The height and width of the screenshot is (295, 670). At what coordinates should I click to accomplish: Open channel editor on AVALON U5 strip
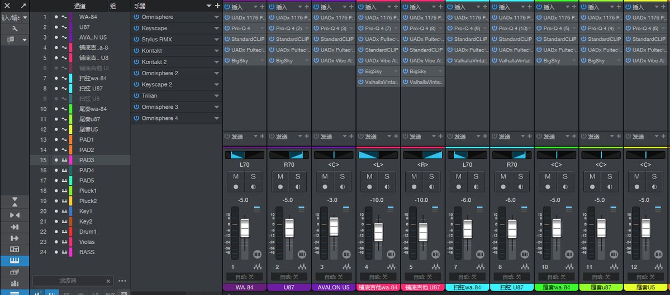[346, 254]
